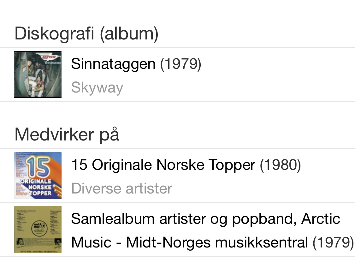This screenshot has width=355, height=274.
Task: Tap the (1979) year after musikksentral
Action: [x=333, y=242]
